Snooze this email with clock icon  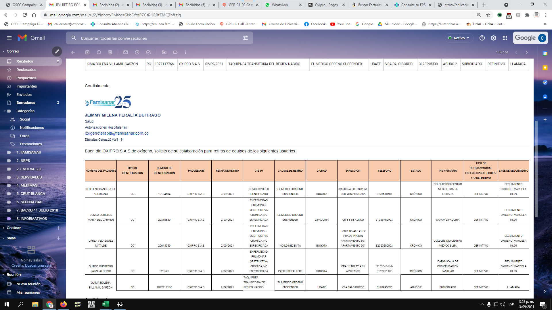pyautogui.click(x=137, y=52)
